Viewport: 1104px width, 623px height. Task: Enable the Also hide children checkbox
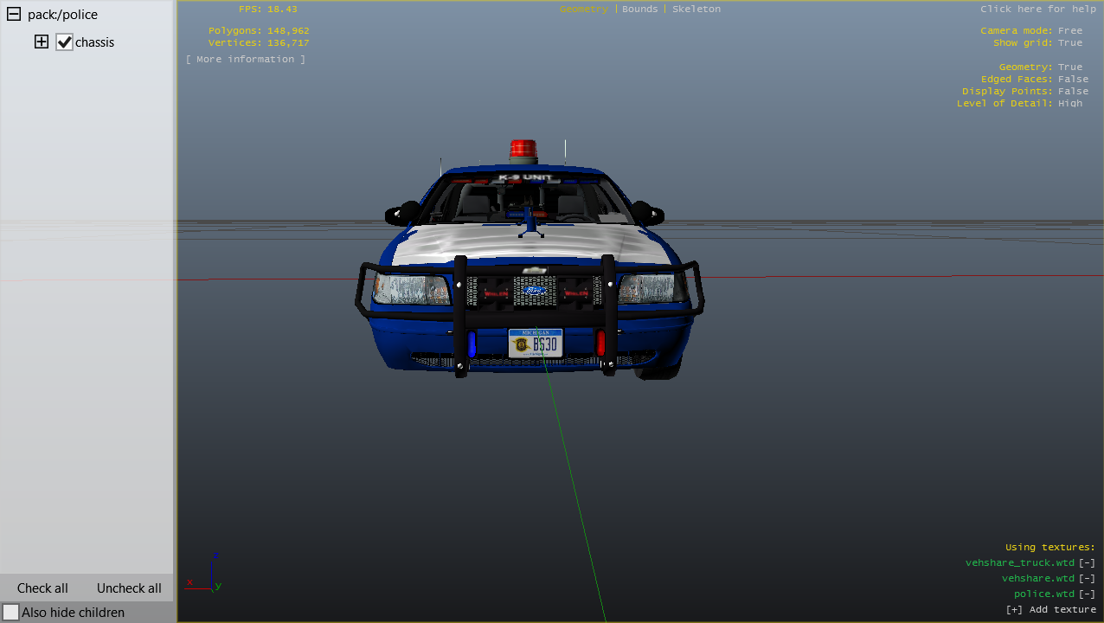click(11, 612)
